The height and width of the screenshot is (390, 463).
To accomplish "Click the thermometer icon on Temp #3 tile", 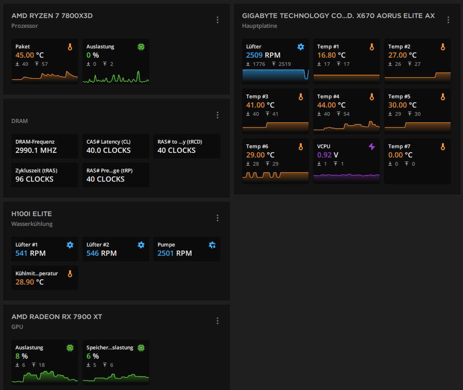I will tap(301, 96).
